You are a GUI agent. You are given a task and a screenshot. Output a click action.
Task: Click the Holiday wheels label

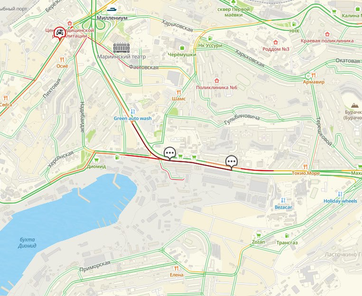(340, 201)
